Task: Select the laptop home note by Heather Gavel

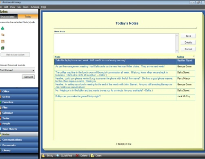Action: tap(125, 62)
